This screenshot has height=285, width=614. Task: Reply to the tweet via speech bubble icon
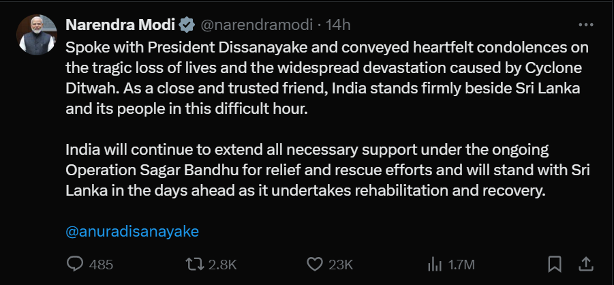pos(75,264)
